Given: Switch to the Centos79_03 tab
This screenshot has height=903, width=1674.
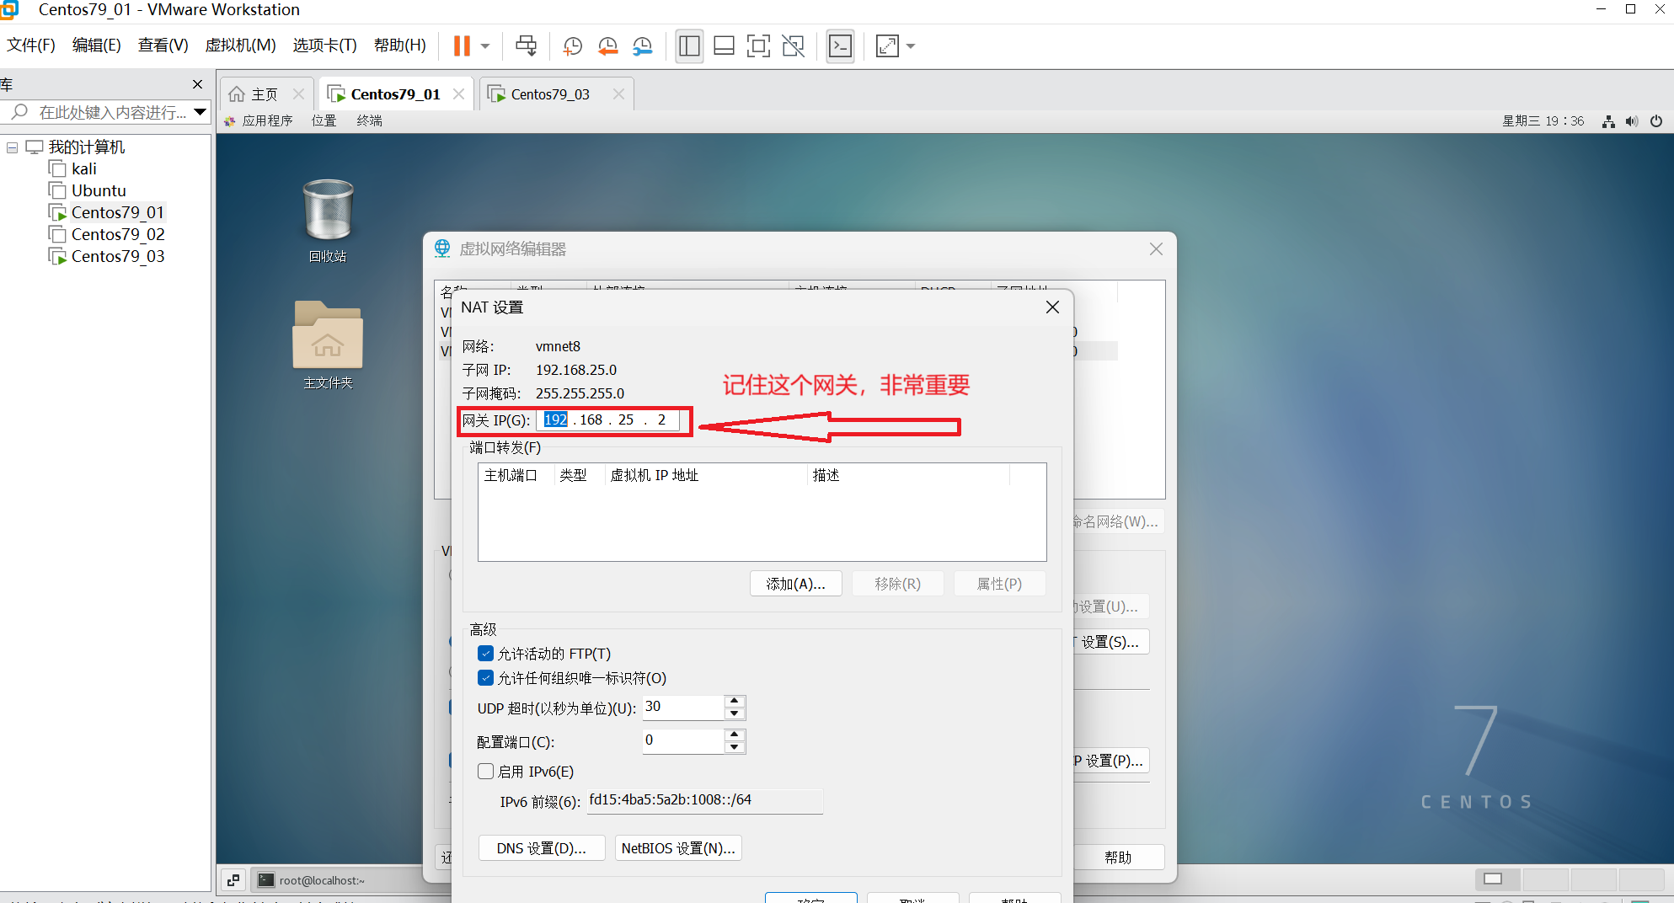Looking at the screenshot, I should [x=549, y=94].
